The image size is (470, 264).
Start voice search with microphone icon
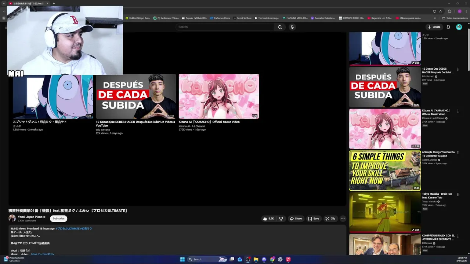[292, 27]
